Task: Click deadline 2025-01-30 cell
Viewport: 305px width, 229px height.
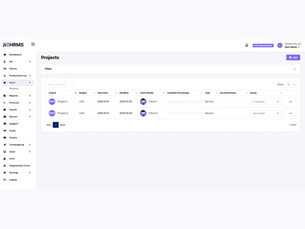Action: 126,101
